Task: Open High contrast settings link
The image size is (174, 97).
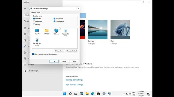Action: pos(74,85)
